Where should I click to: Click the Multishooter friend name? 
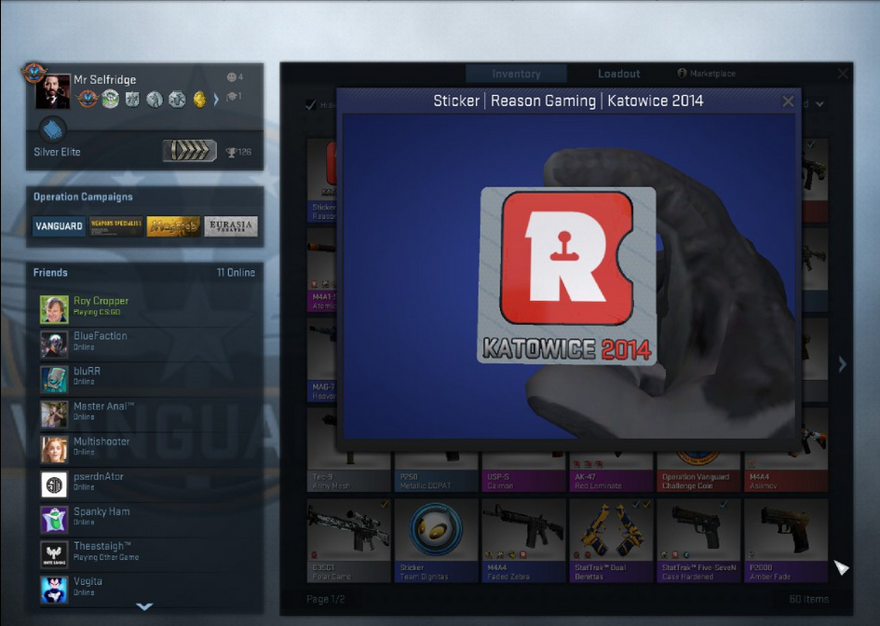102,442
